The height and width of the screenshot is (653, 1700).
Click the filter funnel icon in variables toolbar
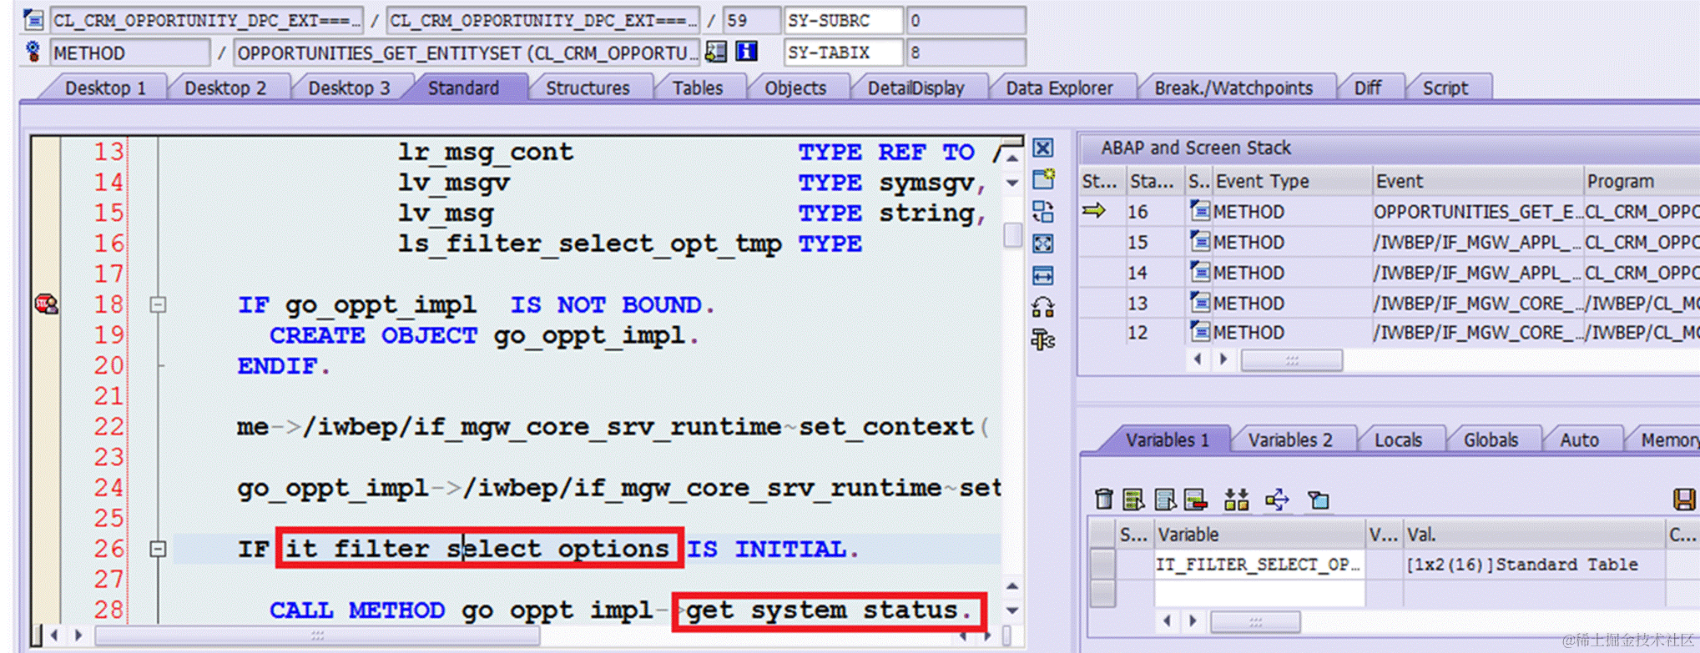1319,500
